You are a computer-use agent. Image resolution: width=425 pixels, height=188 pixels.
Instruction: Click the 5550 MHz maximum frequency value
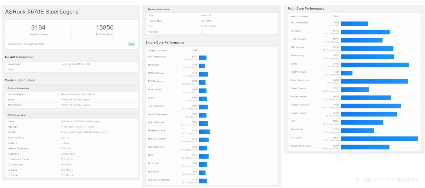click(x=67, y=148)
